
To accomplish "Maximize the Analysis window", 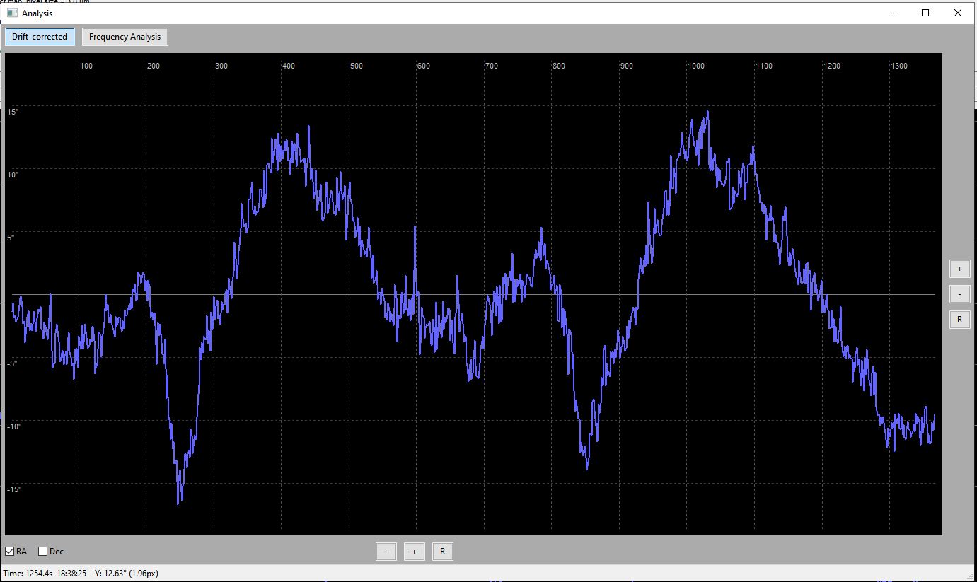I will tap(925, 13).
